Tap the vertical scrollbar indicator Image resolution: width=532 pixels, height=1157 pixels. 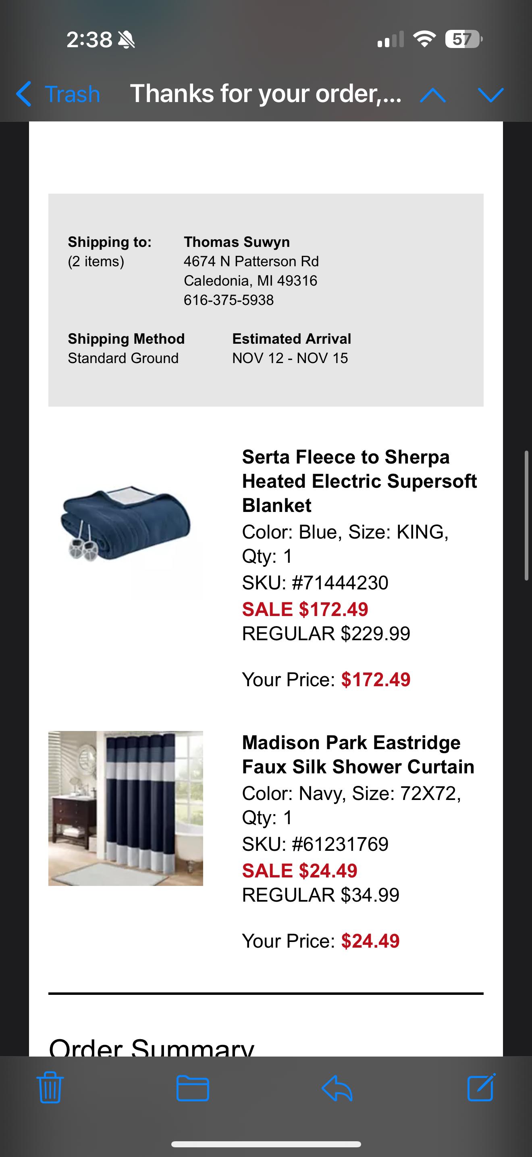pos(527,516)
